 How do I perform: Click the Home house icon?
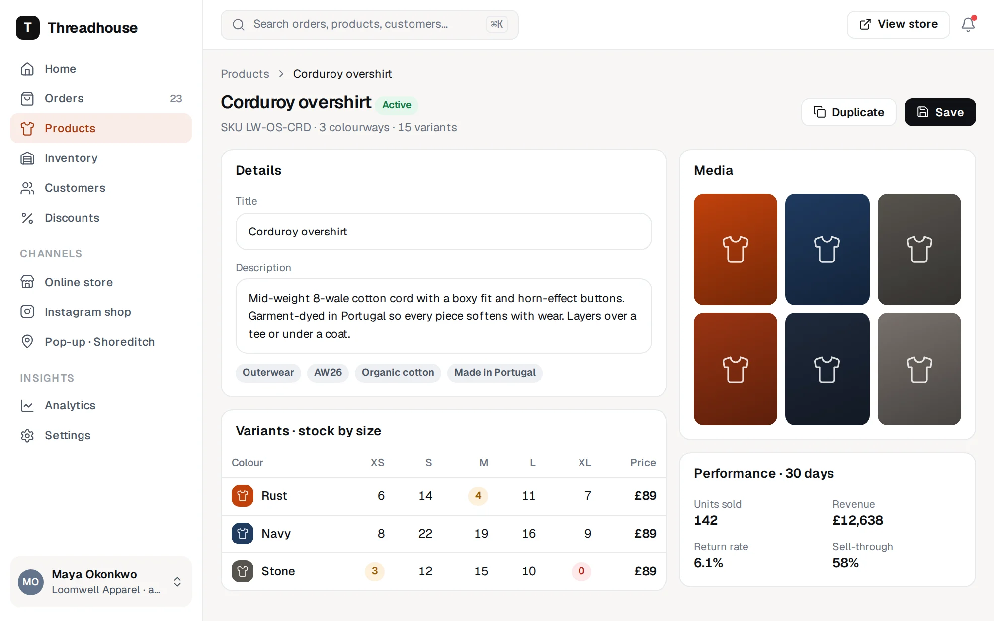(x=27, y=69)
